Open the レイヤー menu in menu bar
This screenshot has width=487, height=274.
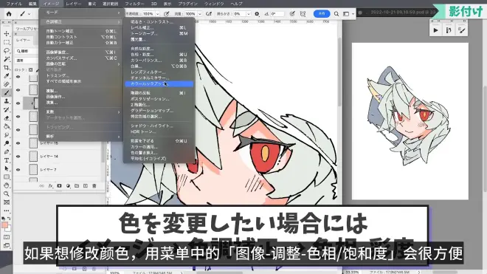(73, 4)
